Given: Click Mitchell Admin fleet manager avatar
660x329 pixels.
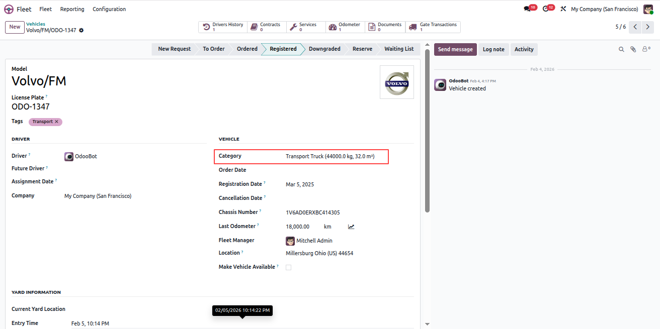Looking at the screenshot, I should [290, 241].
